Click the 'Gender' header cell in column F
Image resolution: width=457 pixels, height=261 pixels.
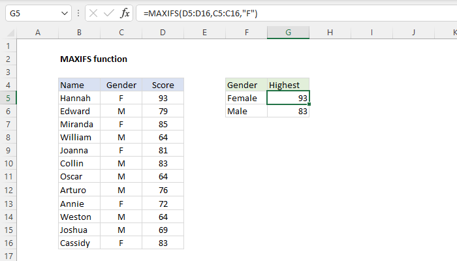pyautogui.click(x=247, y=85)
